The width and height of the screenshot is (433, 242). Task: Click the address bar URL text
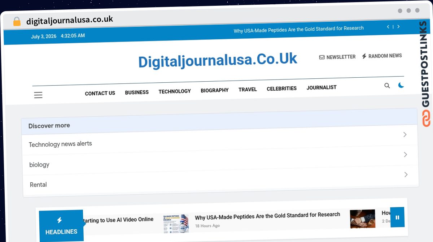[x=70, y=20]
